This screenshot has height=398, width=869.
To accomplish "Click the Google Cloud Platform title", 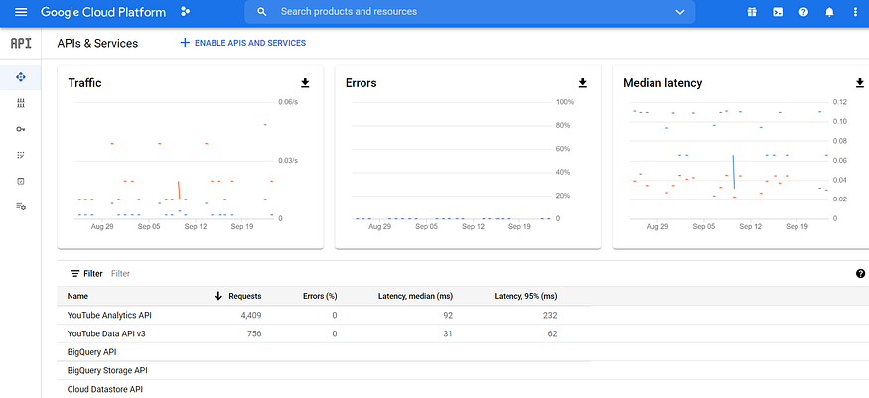I will coord(103,12).
